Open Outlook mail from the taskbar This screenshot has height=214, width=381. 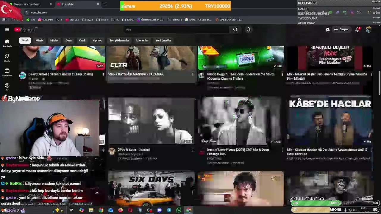111,210
